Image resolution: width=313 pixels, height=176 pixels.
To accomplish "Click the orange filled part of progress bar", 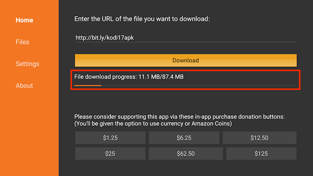I will [88, 85].
